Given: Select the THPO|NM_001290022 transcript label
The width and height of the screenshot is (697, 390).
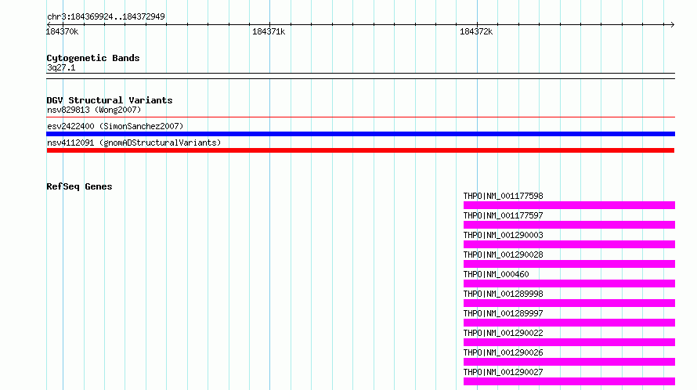Looking at the screenshot, I should (x=504, y=333).
